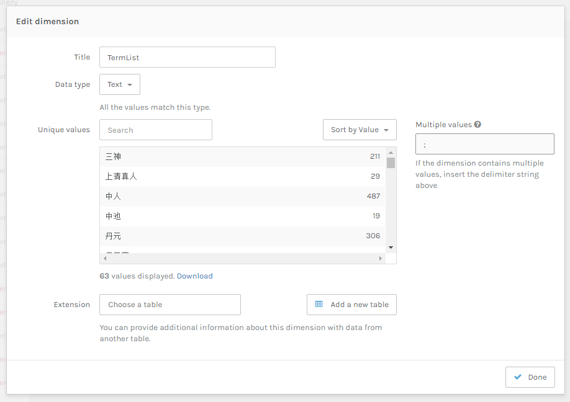The image size is (570, 402).
Task: Click the list's scroll left arrow
Action: [105, 258]
